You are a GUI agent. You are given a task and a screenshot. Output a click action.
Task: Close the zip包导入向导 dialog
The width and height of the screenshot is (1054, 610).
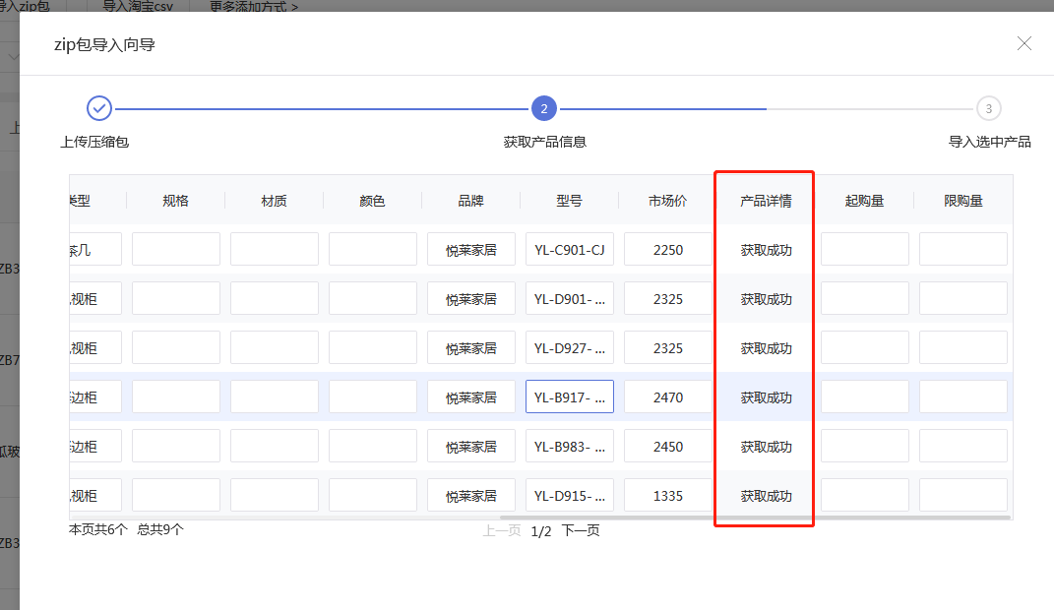(x=1024, y=43)
